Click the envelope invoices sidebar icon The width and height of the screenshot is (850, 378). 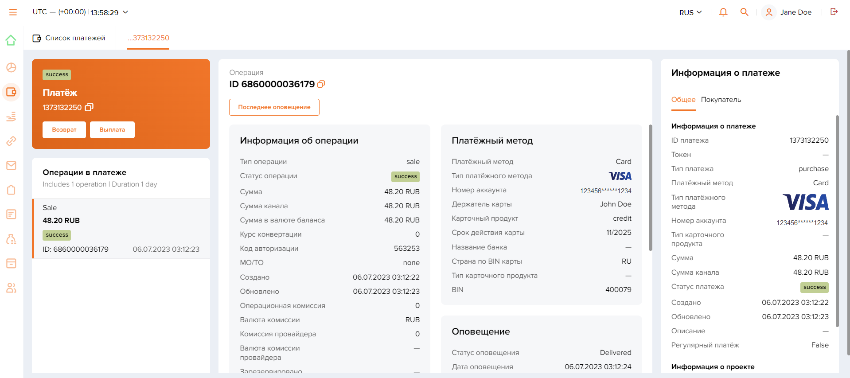(x=11, y=165)
